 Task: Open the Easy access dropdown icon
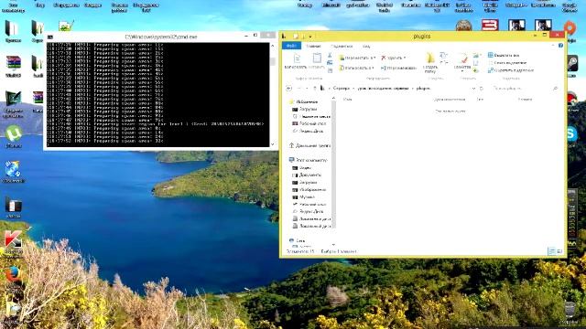tap(443, 63)
